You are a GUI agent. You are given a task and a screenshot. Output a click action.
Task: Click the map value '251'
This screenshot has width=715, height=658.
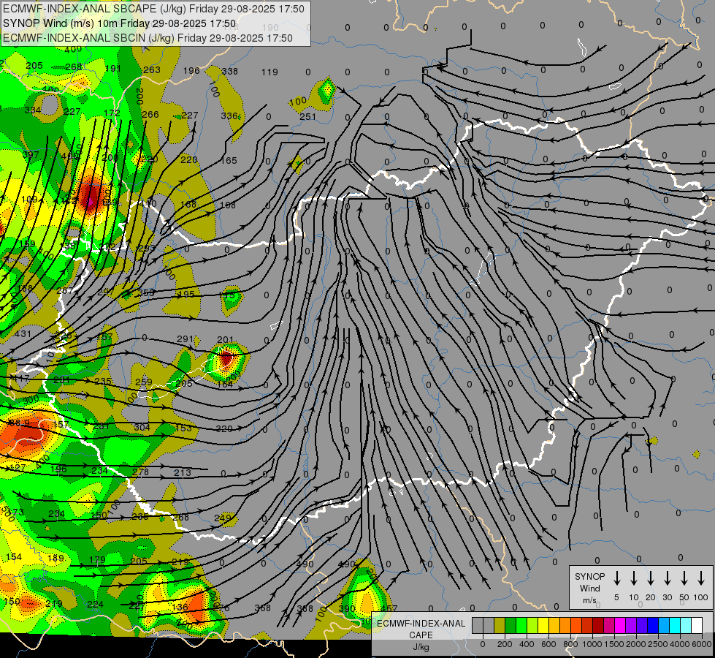tap(307, 116)
